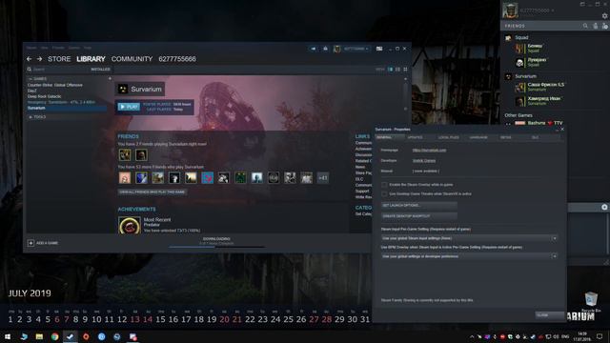This screenshot has width=610, height=343.
Task: Open the Survarium homepage link
Action: [429, 151]
